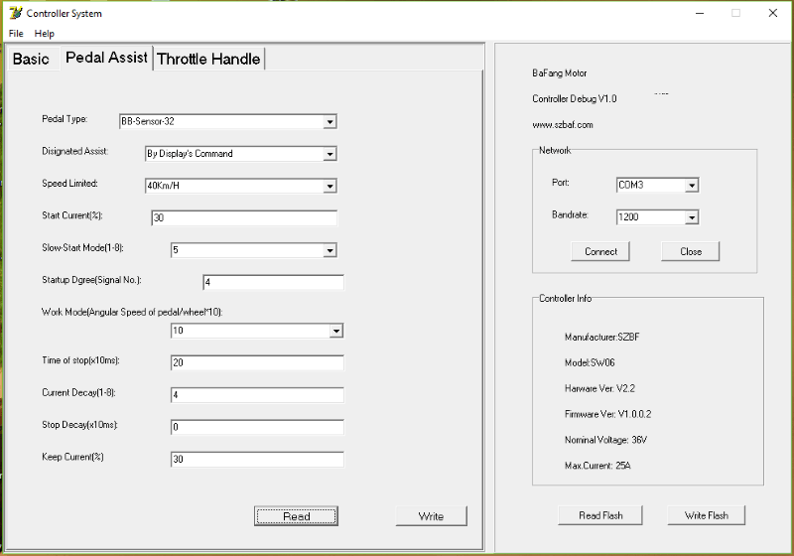Click the Start Current input field
This screenshot has width=794, height=556.
(x=244, y=217)
